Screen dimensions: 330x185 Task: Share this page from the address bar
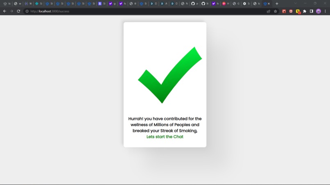[x=269, y=11]
